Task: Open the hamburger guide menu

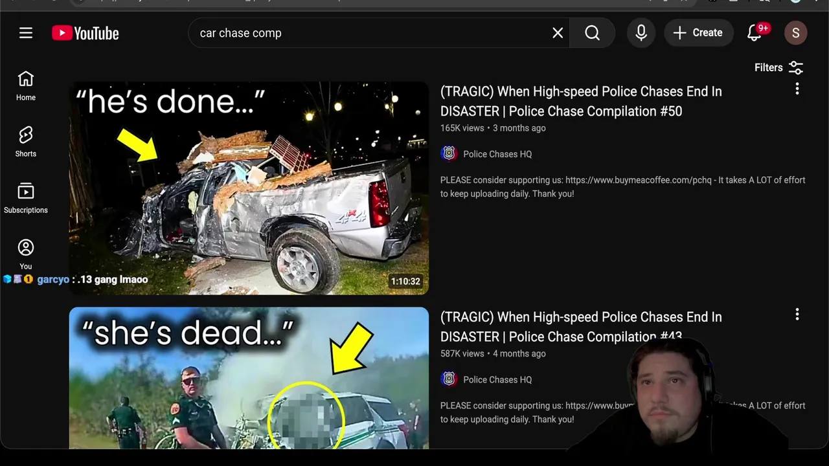Action: tap(26, 33)
